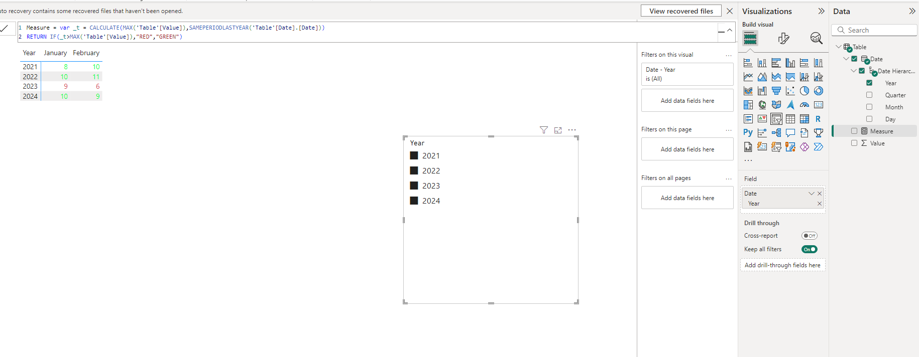919x357 pixels.
Task: Click Add drill-through fields here
Action: point(782,265)
